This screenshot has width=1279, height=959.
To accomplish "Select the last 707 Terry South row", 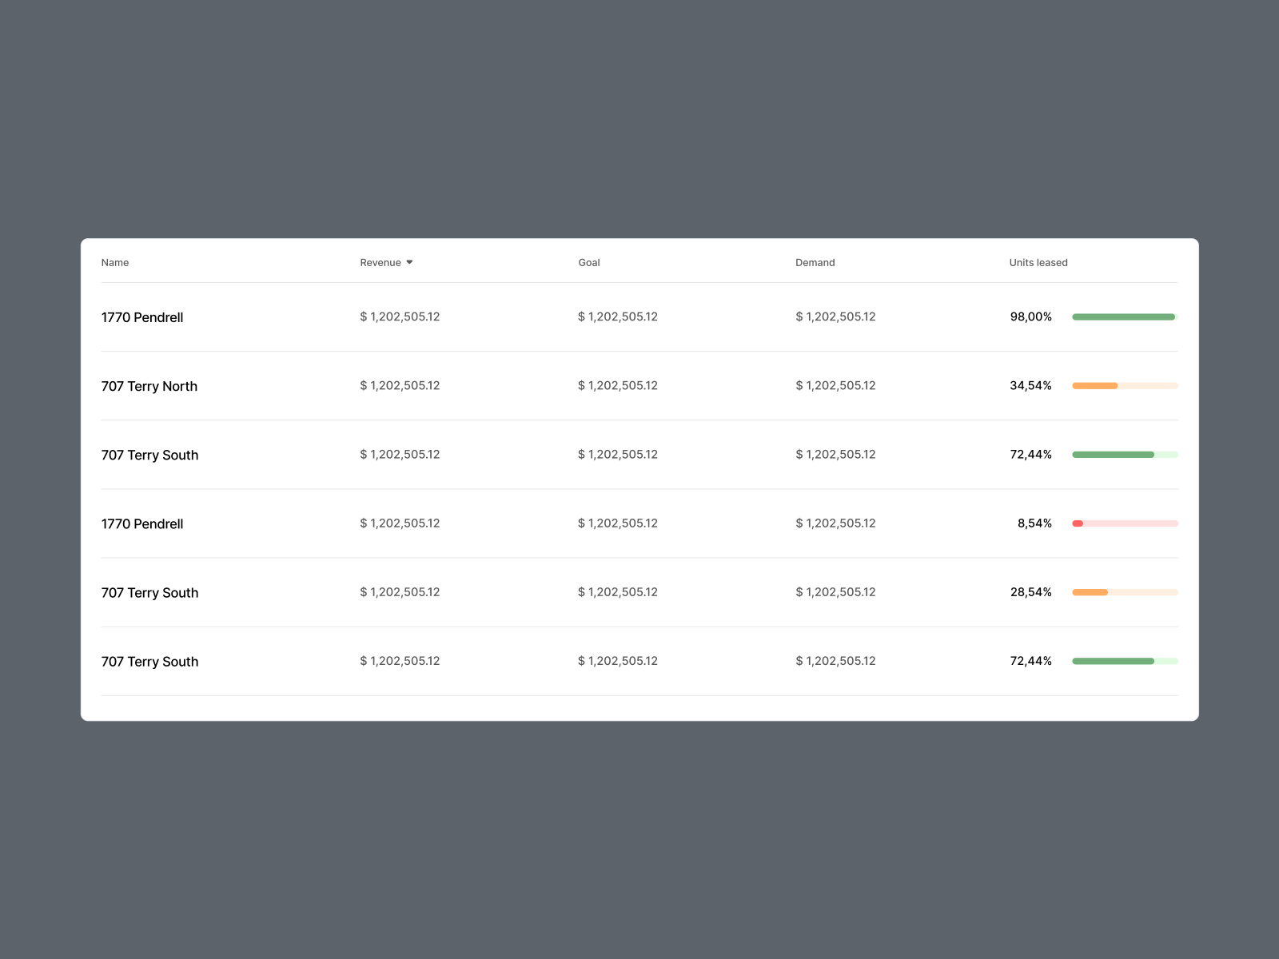I will 149,661.
